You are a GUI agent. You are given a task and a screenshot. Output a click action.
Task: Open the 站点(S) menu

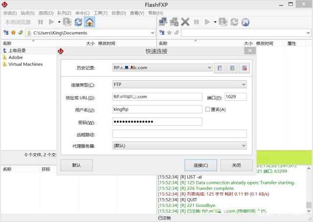click(x=27, y=13)
